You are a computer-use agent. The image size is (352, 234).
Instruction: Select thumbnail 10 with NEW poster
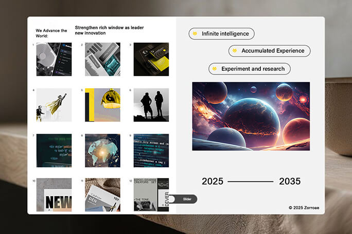pyautogui.click(x=54, y=195)
